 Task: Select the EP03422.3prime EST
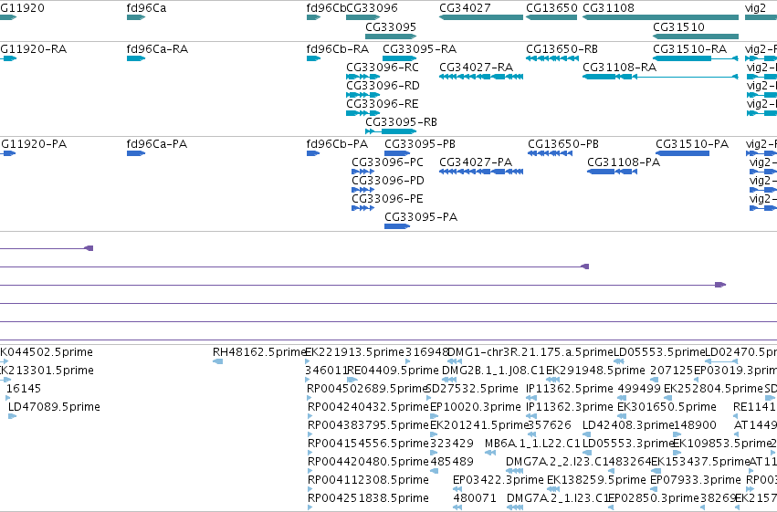[457, 489]
